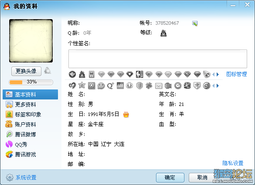Click the round G-swirl icon beside camera
The image size is (255, 185).
[178, 86]
